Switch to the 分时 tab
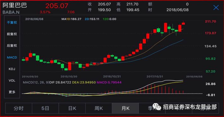The height and width of the screenshot is (117, 224). click(x=19, y=108)
